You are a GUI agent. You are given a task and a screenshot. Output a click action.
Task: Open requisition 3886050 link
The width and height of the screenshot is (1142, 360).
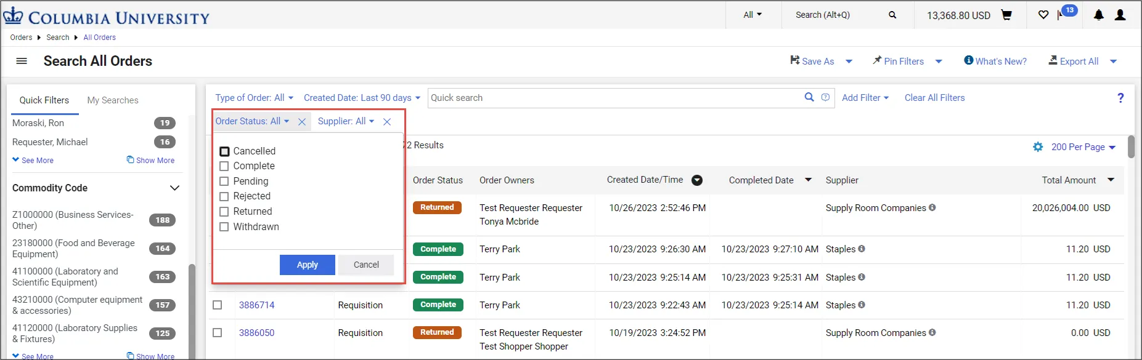tap(257, 333)
